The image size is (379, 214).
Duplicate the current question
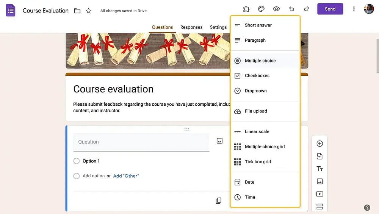219,200
